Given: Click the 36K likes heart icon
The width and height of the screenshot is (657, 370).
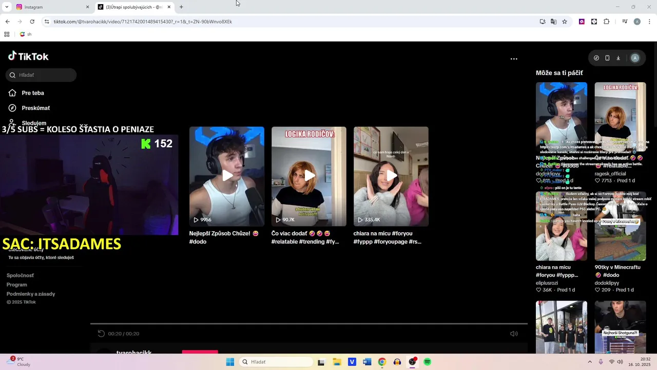Looking at the screenshot, I should tap(539, 290).
